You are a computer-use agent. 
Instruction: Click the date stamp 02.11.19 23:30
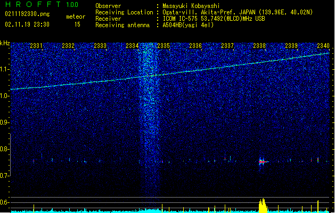(x=27, y=24)
